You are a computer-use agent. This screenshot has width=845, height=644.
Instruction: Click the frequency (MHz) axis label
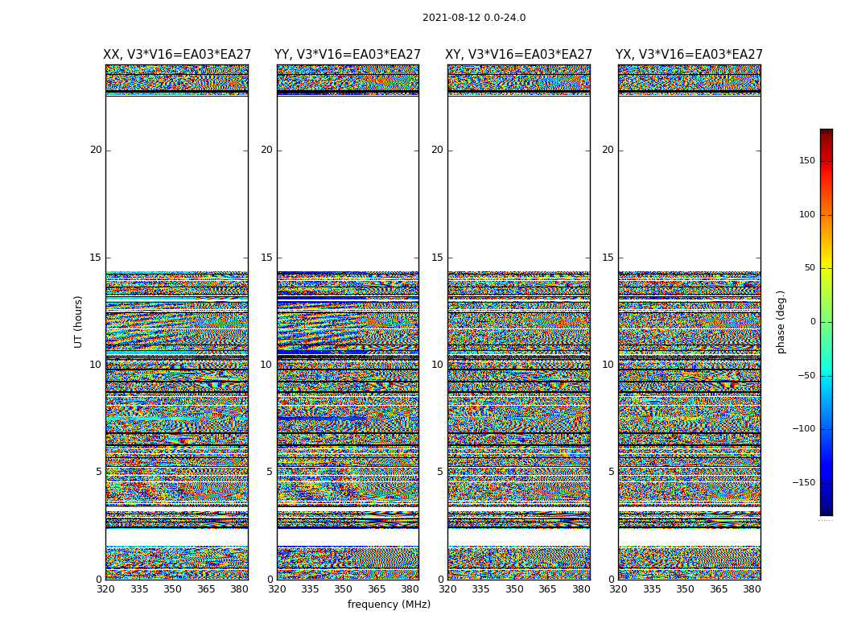[x=389, y=604]
